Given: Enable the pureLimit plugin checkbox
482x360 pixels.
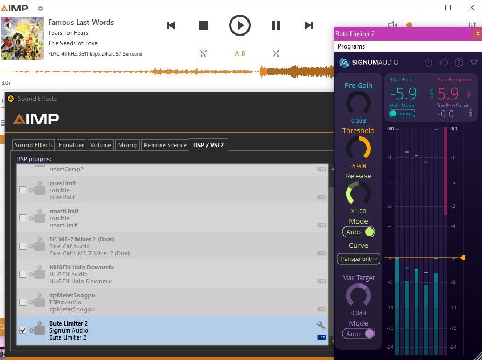Looking at the screenshot, I should pos(23,190).
